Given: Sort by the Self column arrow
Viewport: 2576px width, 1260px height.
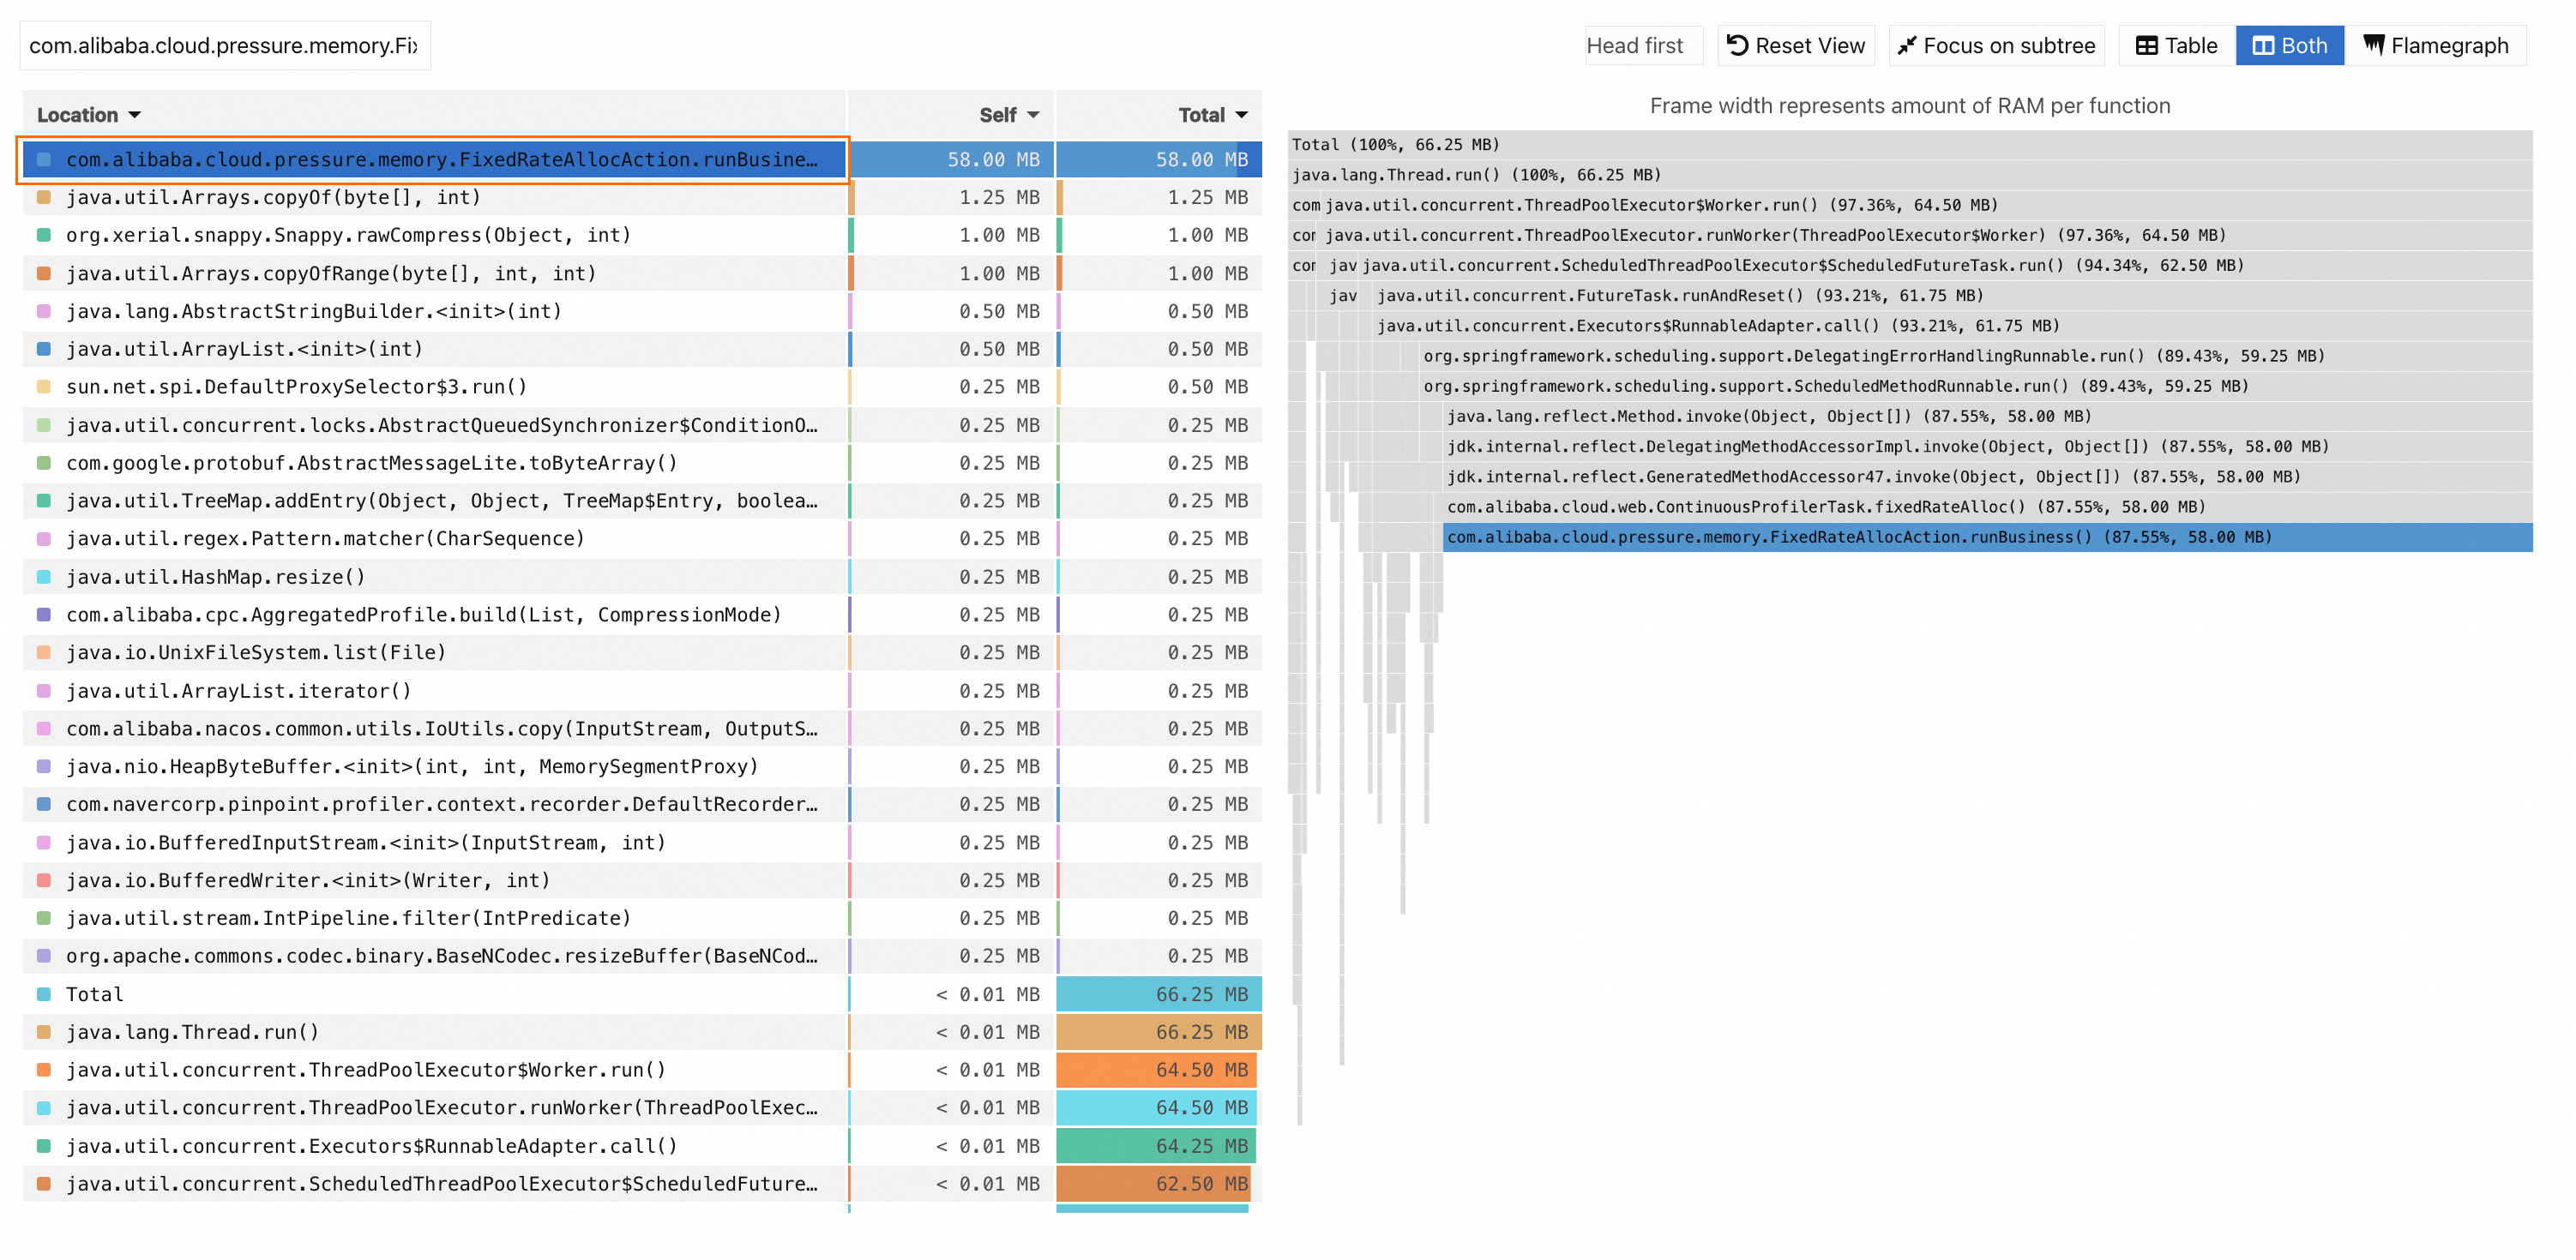Looking at the screenshot, I should (1033, 115).
